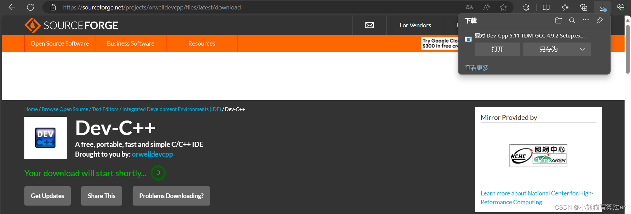Click the NCHC mirror logo image

click(538, 156)
